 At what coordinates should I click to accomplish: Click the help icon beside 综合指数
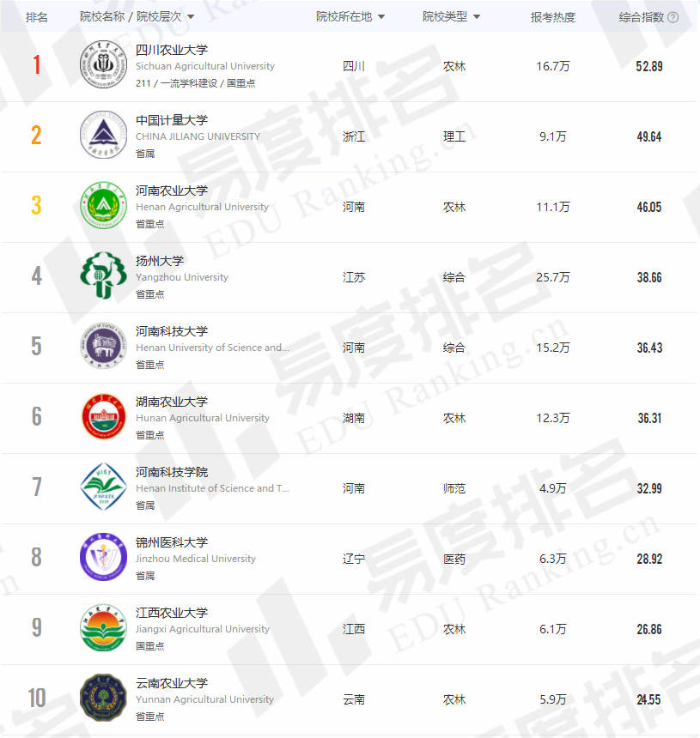click(x=673, y=17)
